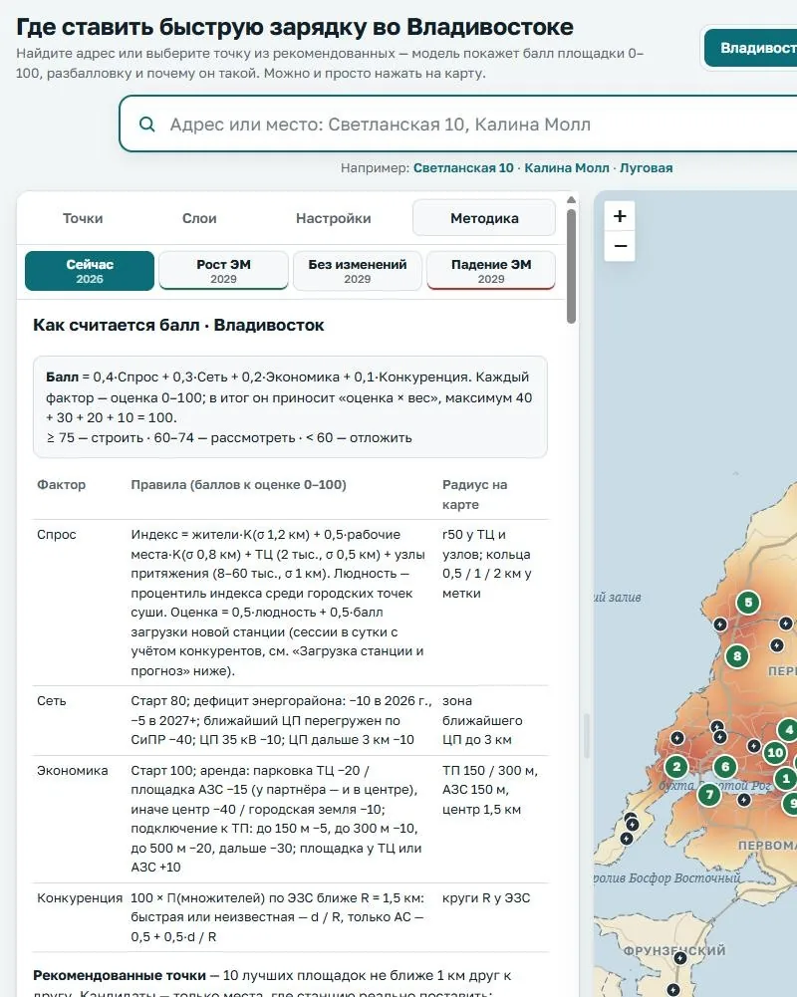
Task: Click the Фактор column header
Action: [x=61, y=484]
